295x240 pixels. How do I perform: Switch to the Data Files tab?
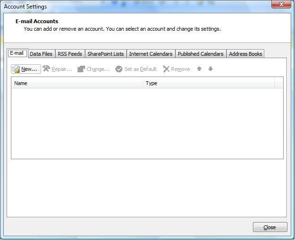(41, 54)
